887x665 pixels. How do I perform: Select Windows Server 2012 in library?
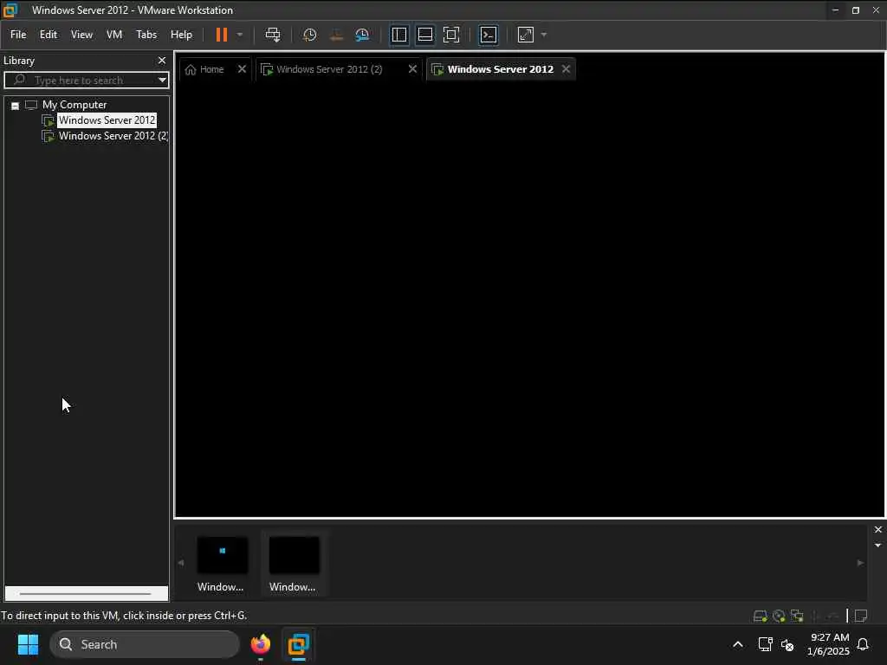(107, 119)
